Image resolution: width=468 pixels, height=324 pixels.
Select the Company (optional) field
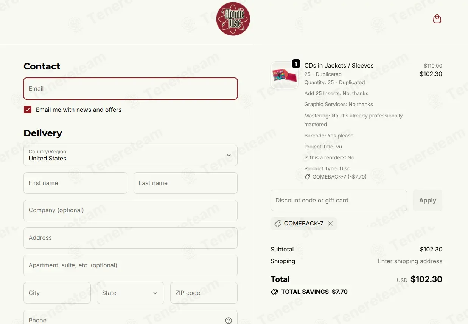(x=131, y=210)
